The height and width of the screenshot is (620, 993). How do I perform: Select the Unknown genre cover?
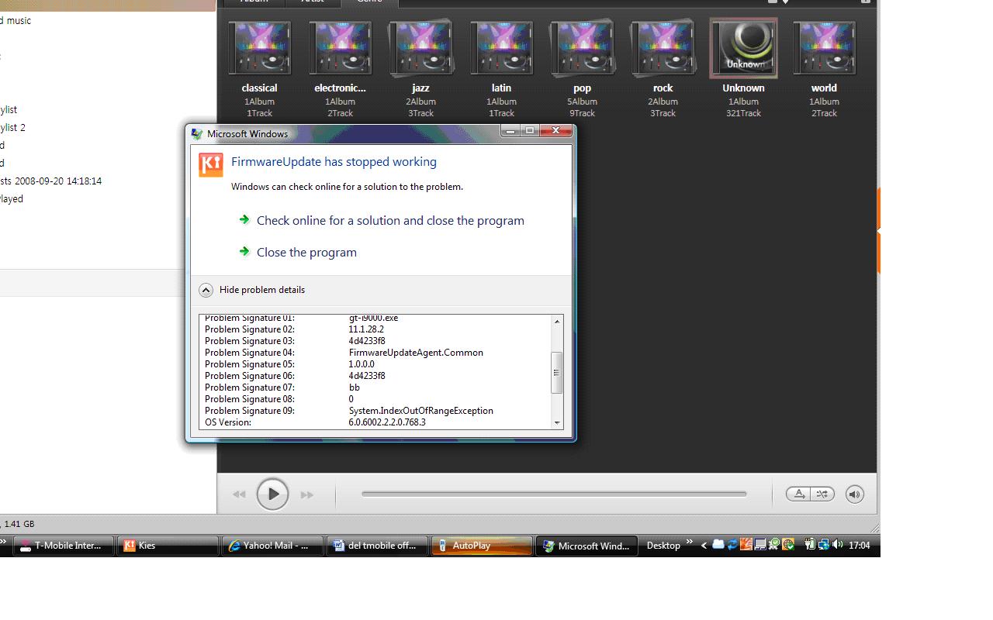744,49
